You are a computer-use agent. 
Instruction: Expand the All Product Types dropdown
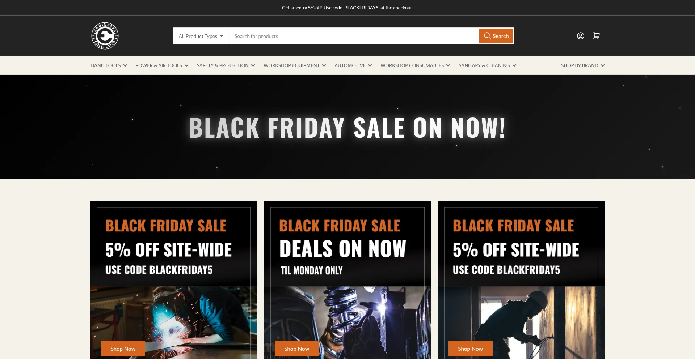click(x=201, y=36)
